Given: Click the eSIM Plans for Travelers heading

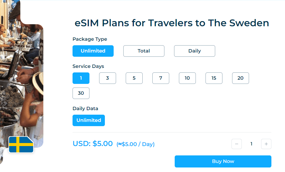Looking at the screenshot, I should point(172,23).
